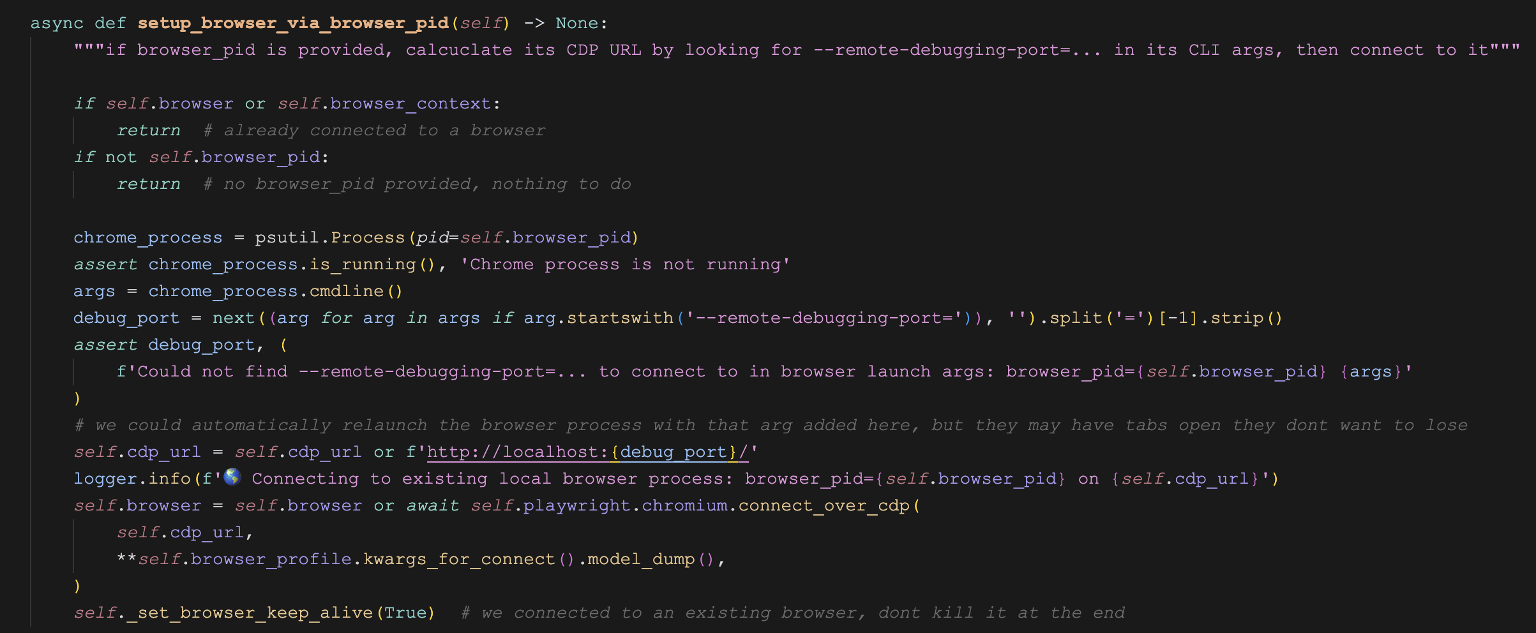Click 'browser_context' in the first if statement
1536x633 pixels.
[x=410, y=103]
